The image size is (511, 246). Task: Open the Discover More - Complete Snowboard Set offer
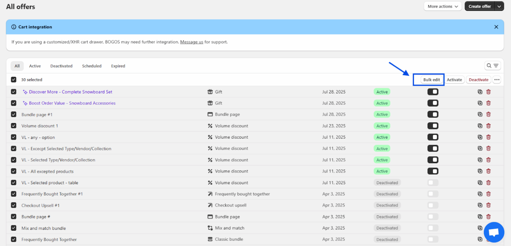71,92
